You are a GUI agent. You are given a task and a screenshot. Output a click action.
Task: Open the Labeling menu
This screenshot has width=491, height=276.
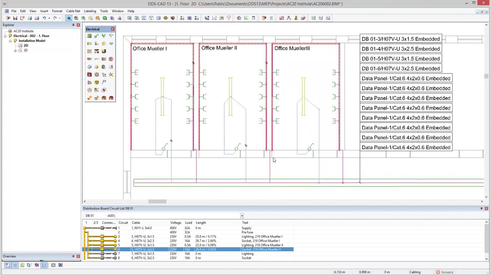click(90, 11)
